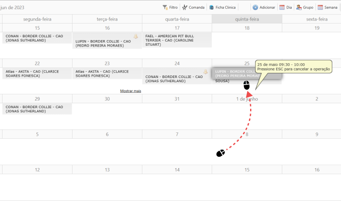
Task: Open Fael American Pit Bull Terrier appointment
Action: tap(177, 40)
